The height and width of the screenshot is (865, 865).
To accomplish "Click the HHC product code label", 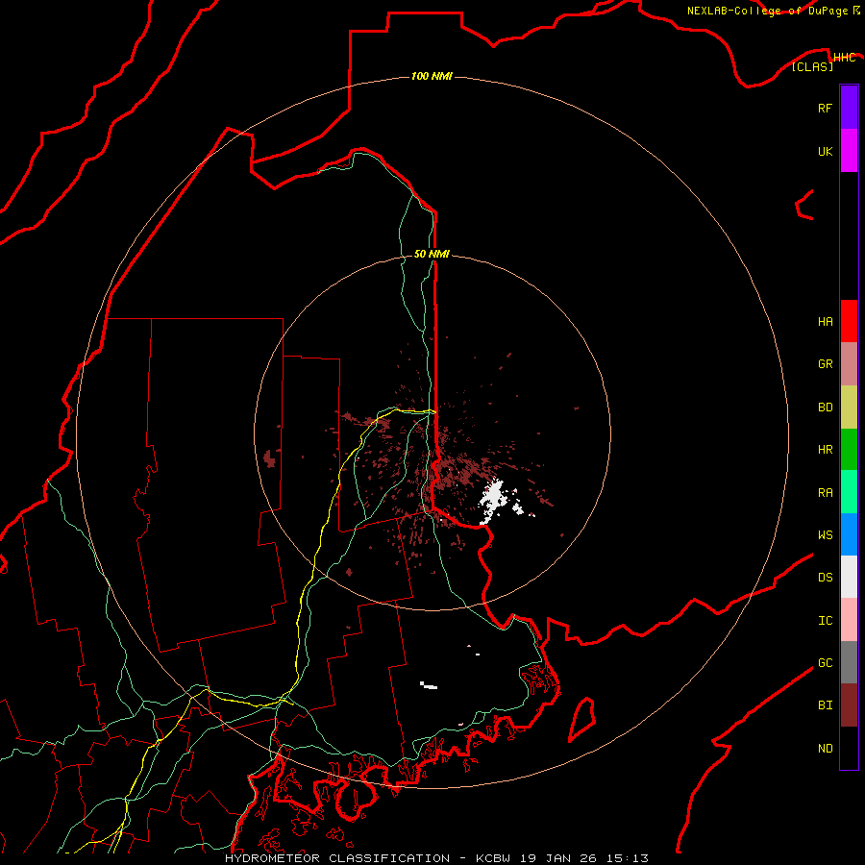I will [x=844, y=58].
